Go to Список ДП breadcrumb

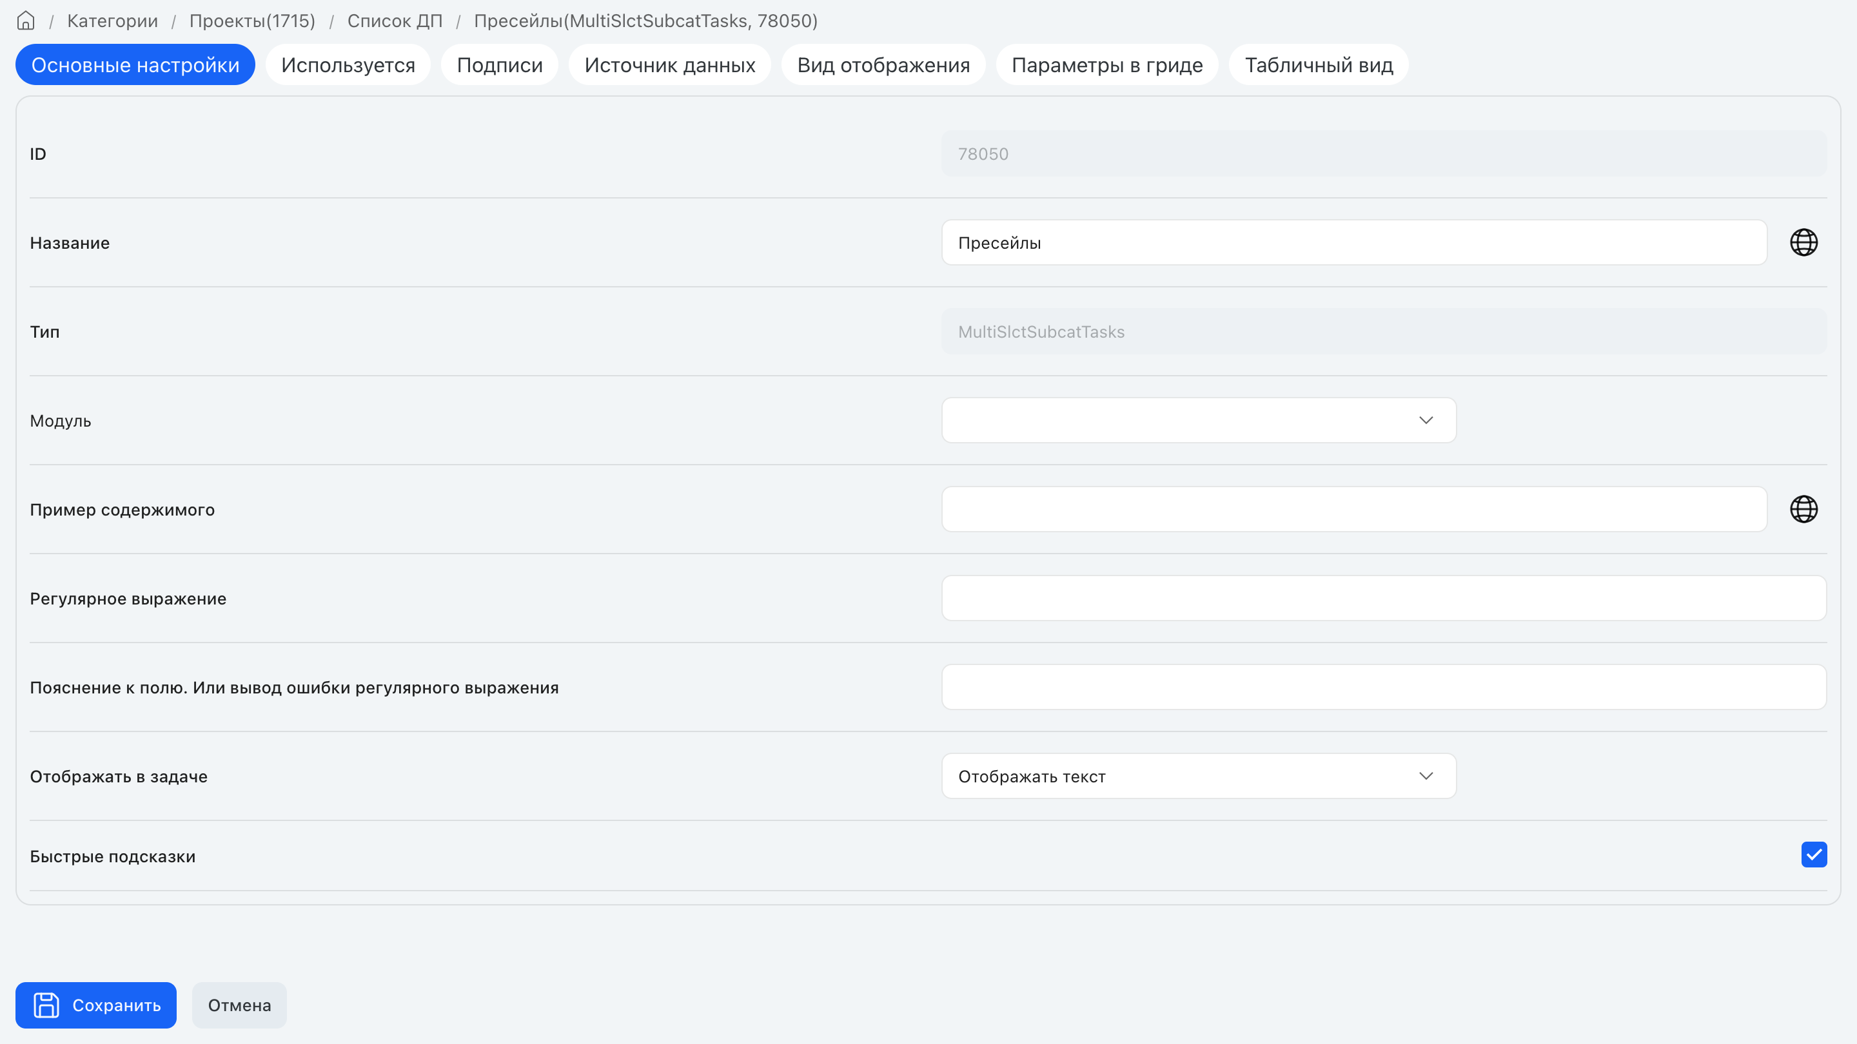[x=395, y=21]
